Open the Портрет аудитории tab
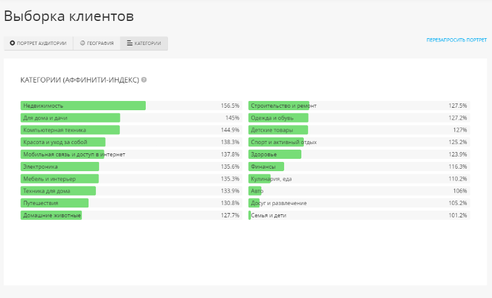This screenshot has width=492, height=298. pyautogui.click(x=38, y=43)
